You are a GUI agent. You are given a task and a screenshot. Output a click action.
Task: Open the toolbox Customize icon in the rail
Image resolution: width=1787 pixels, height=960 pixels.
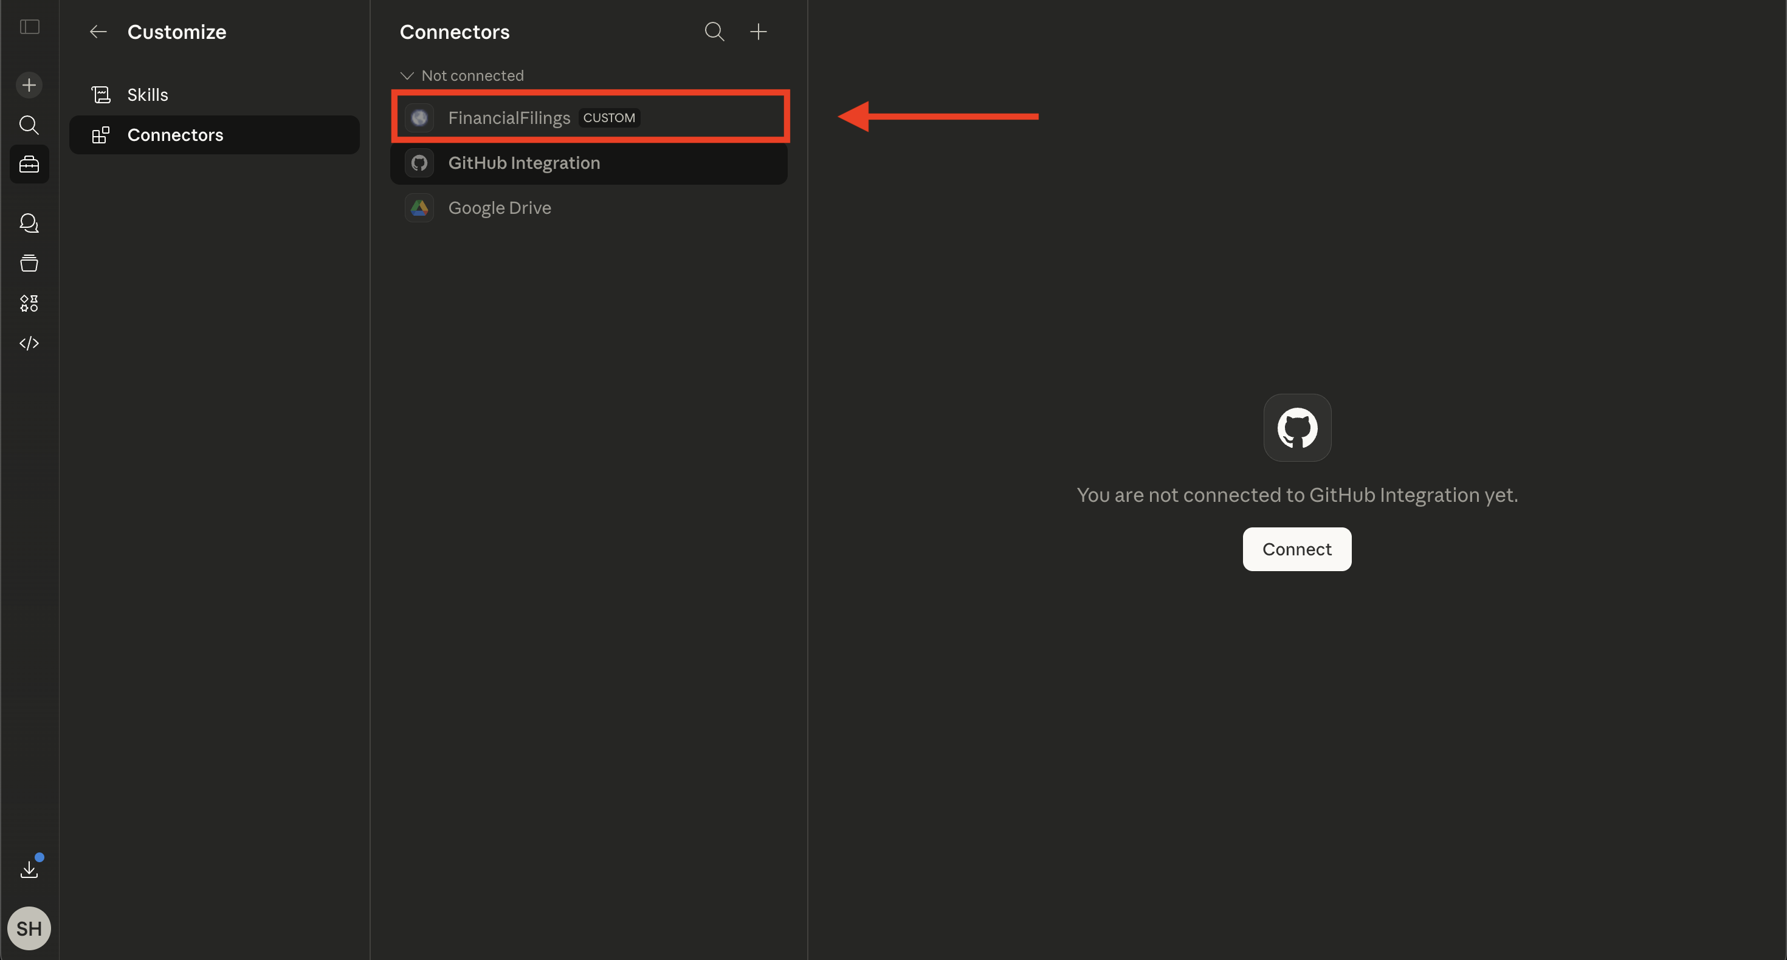[x=29, y=165]
